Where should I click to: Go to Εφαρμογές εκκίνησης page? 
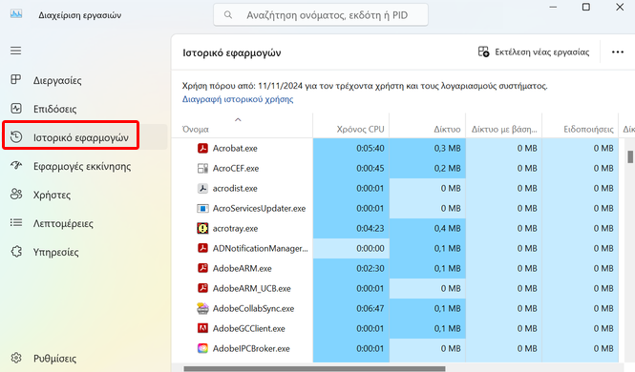[x=82, y=166]
